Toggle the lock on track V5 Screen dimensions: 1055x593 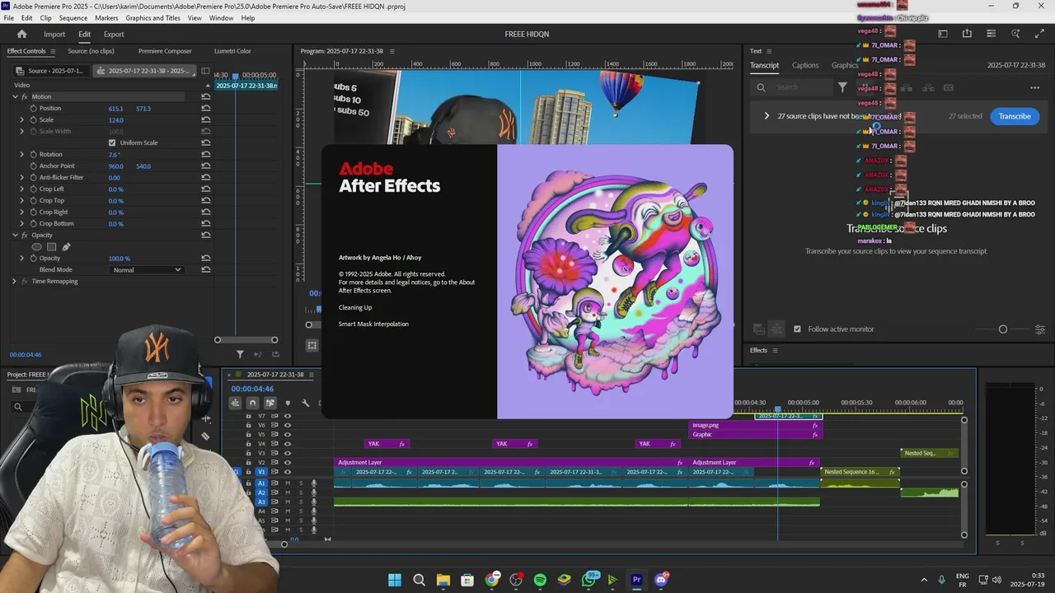pyautogui.click(x=249, y=434)
